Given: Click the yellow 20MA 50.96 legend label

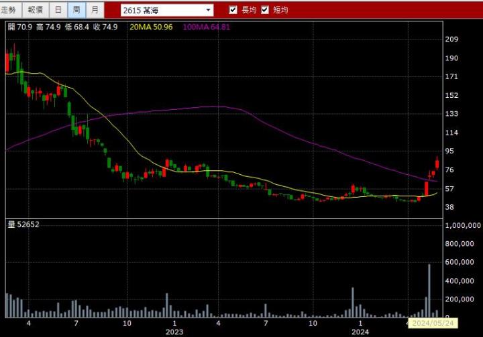Looking at the screenshot, I should pos(151,27).
